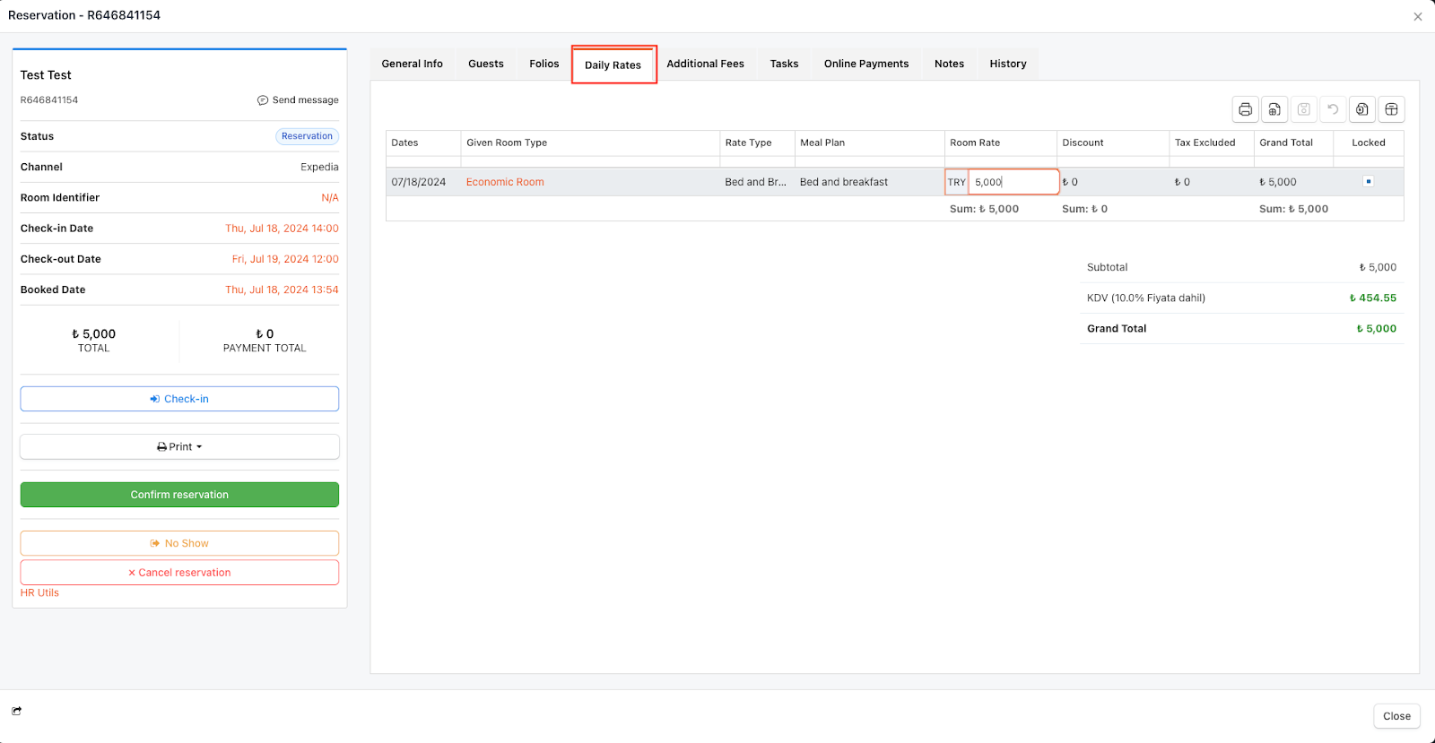Viewport: 1435px width, 743px height.
Task: Click the floppy disk save icon
Action: pyautogui.click(x=1304, y=109)
